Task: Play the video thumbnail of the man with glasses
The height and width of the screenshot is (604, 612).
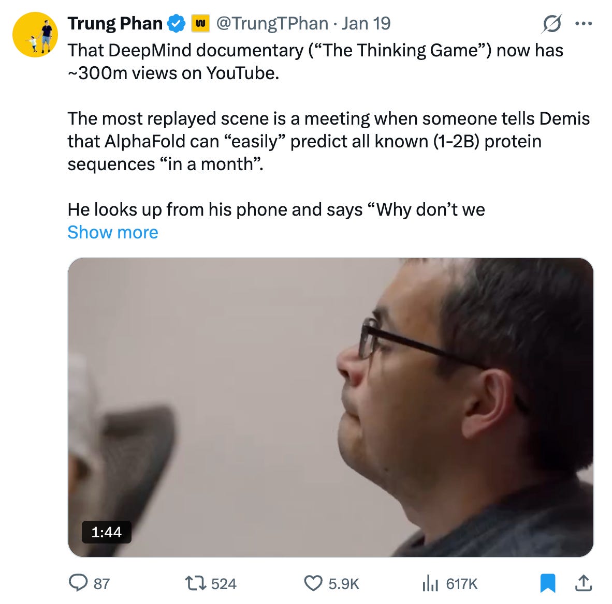Action: 330,407
